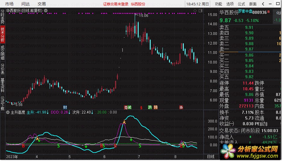Click the 罗素中盘 tag

245,11
